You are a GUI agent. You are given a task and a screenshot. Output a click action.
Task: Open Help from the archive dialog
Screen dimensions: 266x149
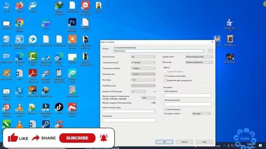point(204,142)
